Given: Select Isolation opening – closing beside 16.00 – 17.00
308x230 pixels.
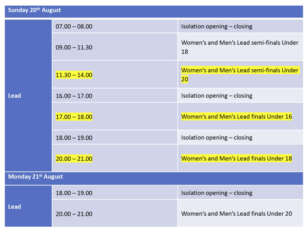Looking at the screenshot, I should tap(217, 96).
